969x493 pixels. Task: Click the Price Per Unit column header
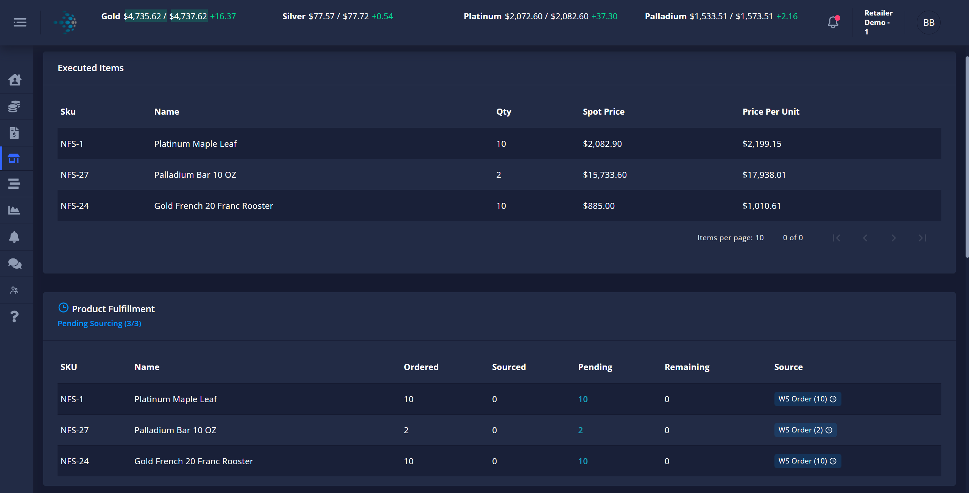pos(771,112)
